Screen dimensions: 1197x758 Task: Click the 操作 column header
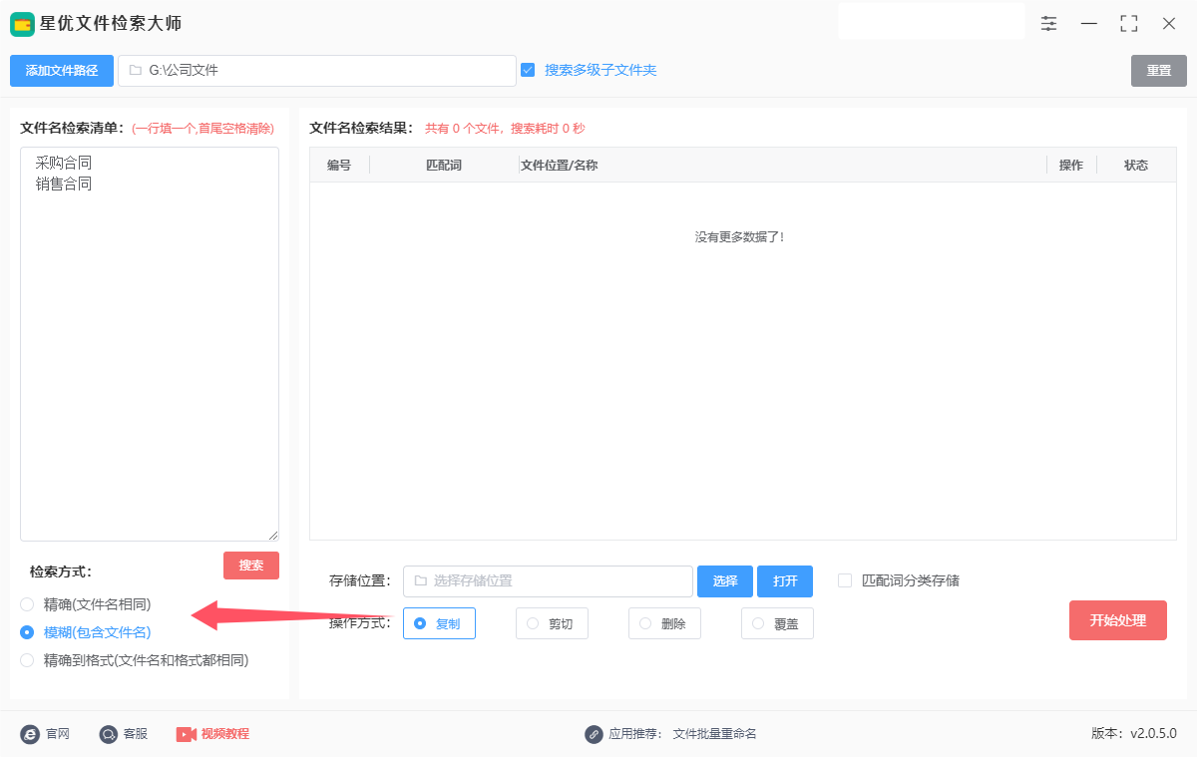click(x=1071, y=166)
